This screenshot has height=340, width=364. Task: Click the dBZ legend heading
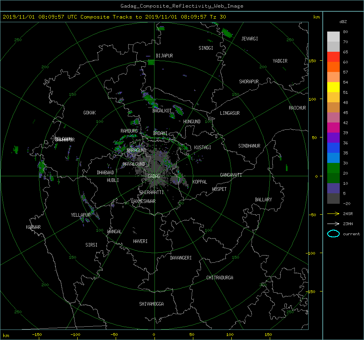click(343, 21)
